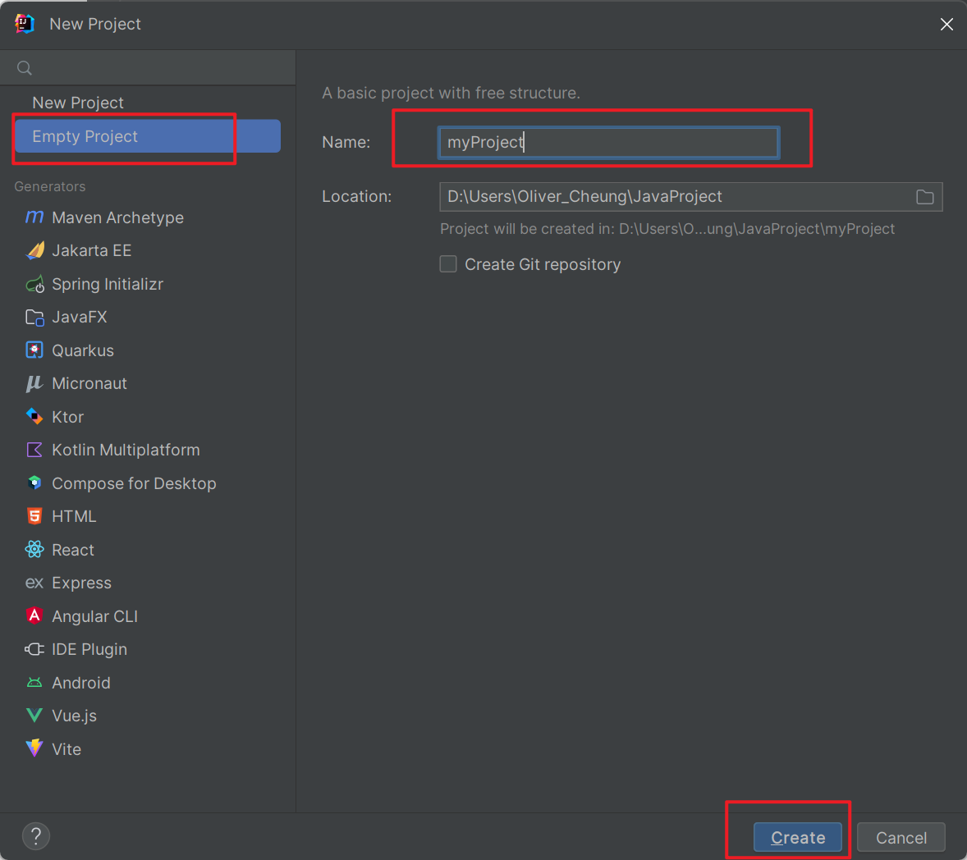
Task: Click the Kotlin Multiplatform icon
Action: (x=34, y=450)
